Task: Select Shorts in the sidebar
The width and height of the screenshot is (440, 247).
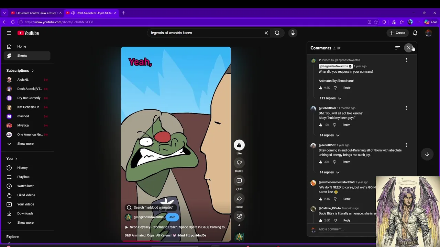Action: click(x=27, y=56)
